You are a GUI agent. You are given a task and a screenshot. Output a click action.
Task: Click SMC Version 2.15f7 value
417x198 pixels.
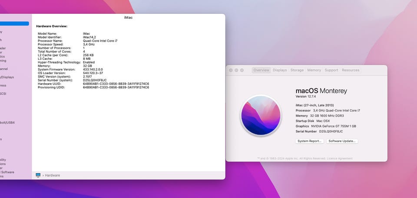coord(87,77)
